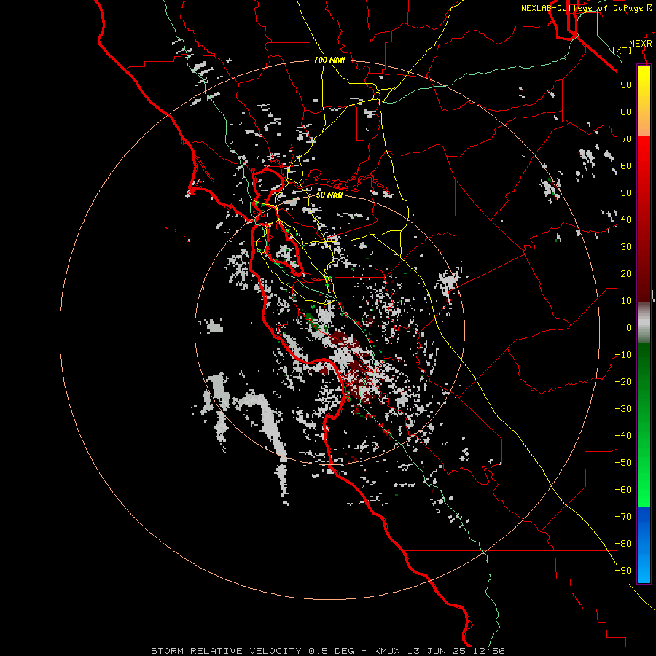Click the -30 scale value
This screenshot has width=656, height=656.
[x=623, y=409]
